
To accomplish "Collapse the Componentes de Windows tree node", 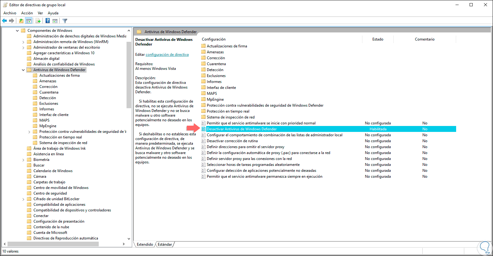I will (17, 31).
